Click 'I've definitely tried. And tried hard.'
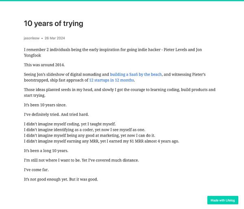Image resolution: width=244 pixels, height=209 pixels. pyautogui.click(x=57, y=115)
